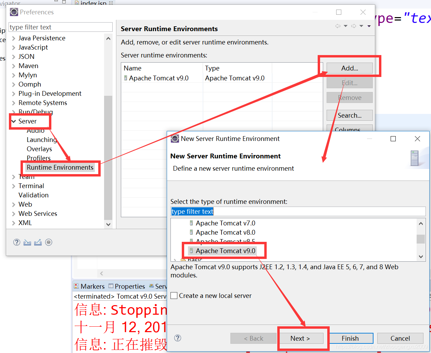Click the Finish button

point(350,338)
